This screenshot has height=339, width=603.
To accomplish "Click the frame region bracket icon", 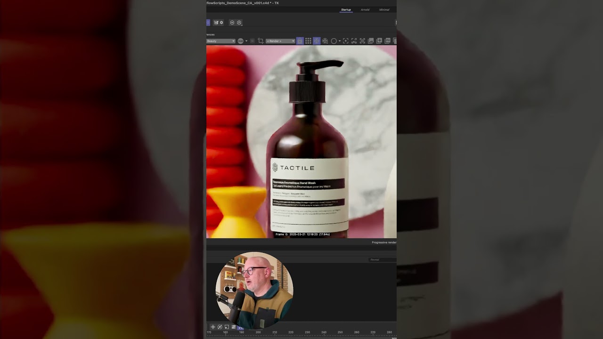I will pos(354,41).
